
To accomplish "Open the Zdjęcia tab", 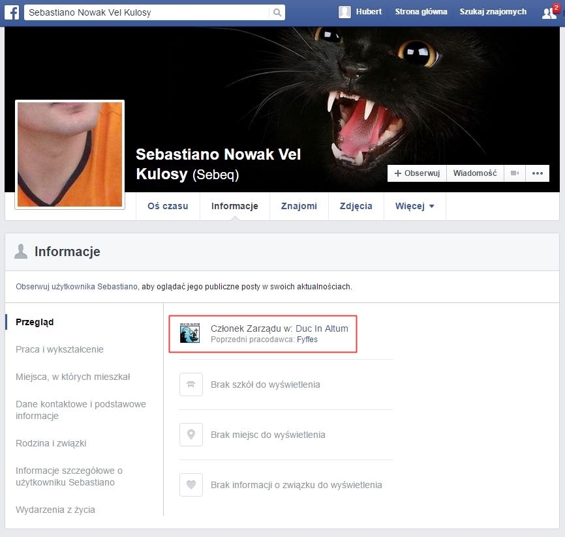I will pyautogui.click(x=356, y=206).
